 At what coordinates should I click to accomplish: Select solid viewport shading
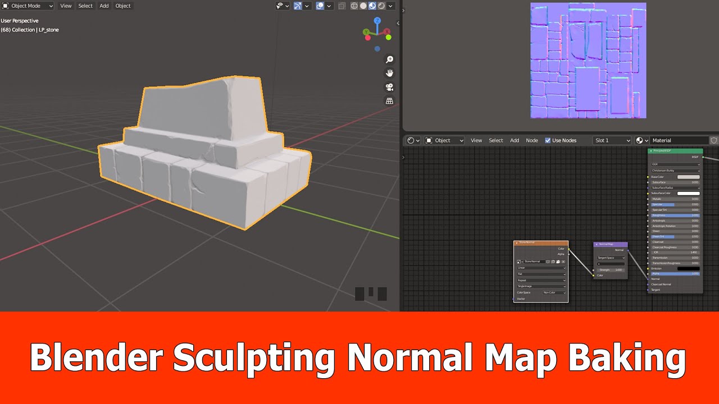click(363, 6)
